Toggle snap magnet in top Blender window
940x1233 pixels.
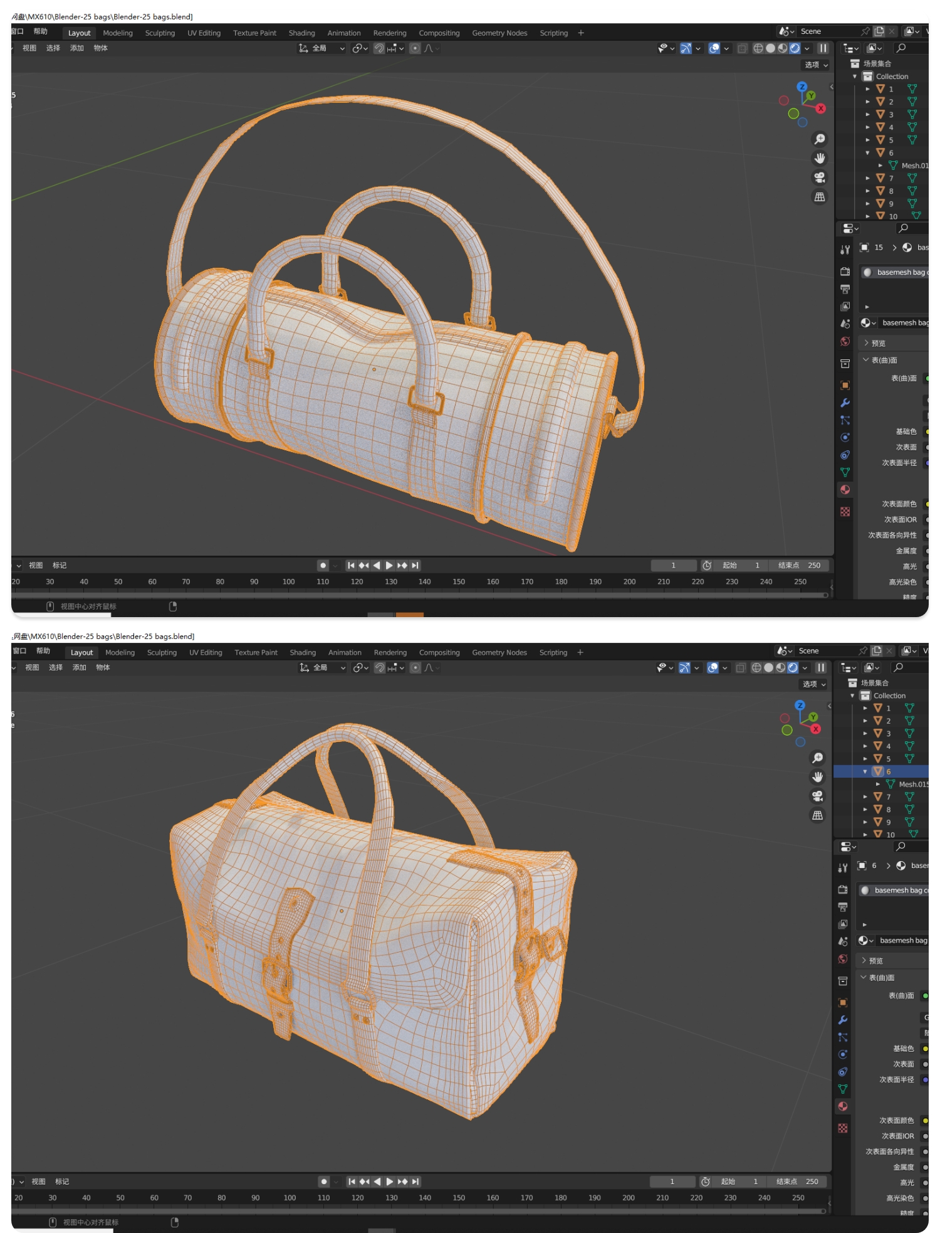point(379,48)
